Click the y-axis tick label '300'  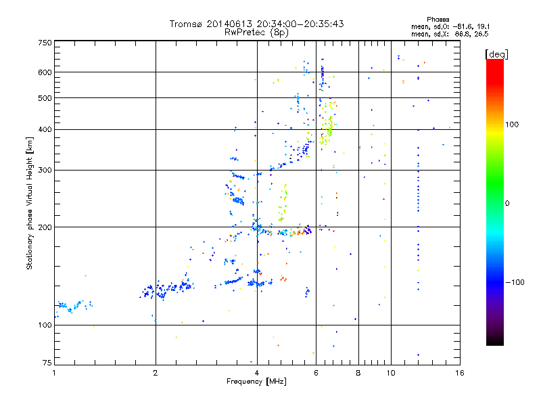click(x=45, y=170)
